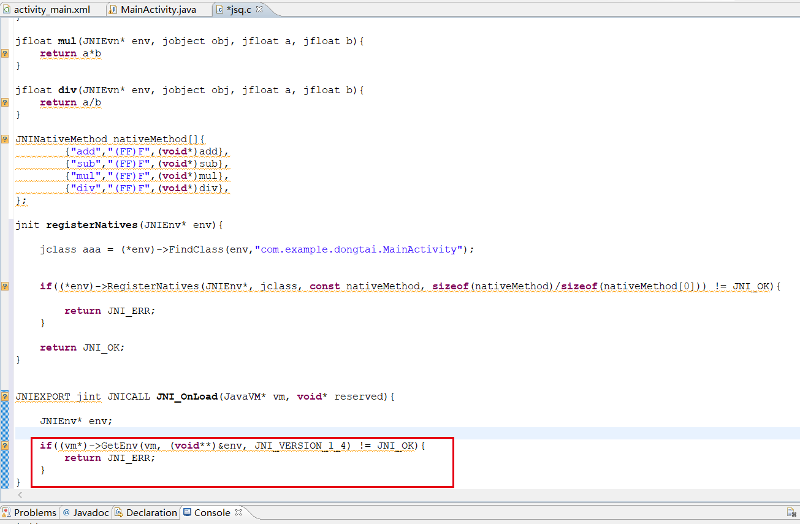Click 'void* reserved' parameter
Screen dimensions: 800x524
point(340,397)
